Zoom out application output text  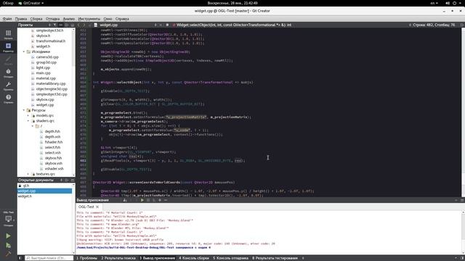(166, 200)
